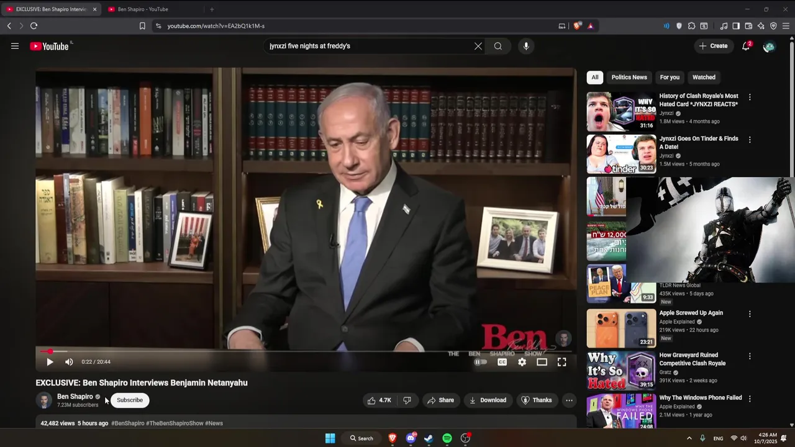The image size is (795, 447).
Task: Open Apple Screwed Up Again thumbnail
Action: coord(621,328)
